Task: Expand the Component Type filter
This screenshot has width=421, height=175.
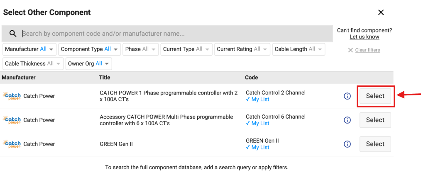Action: tap(90, 49)
